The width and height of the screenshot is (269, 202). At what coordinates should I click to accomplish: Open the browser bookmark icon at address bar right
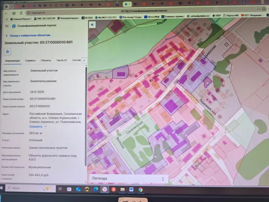click(264, 9)
